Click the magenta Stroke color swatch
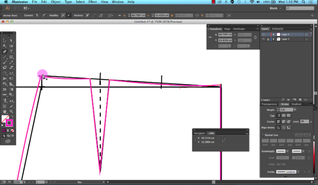318x185 pixels. 9,123
